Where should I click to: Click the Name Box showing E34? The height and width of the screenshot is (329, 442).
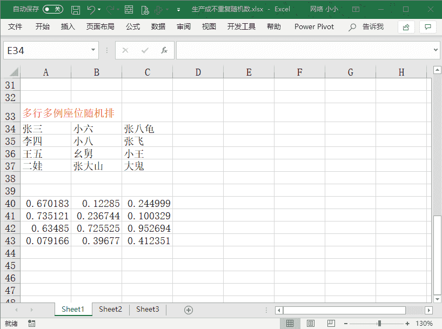point(46,50)
